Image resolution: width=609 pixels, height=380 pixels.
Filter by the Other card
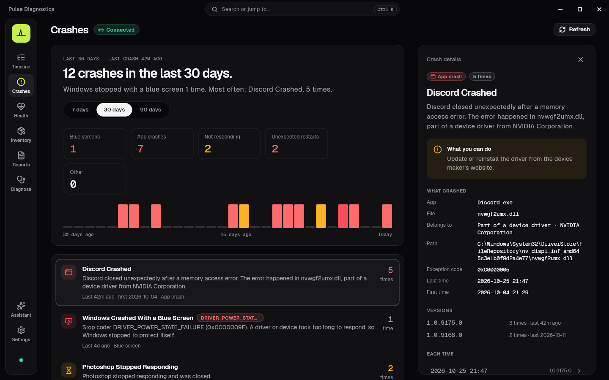pos(95,179)
